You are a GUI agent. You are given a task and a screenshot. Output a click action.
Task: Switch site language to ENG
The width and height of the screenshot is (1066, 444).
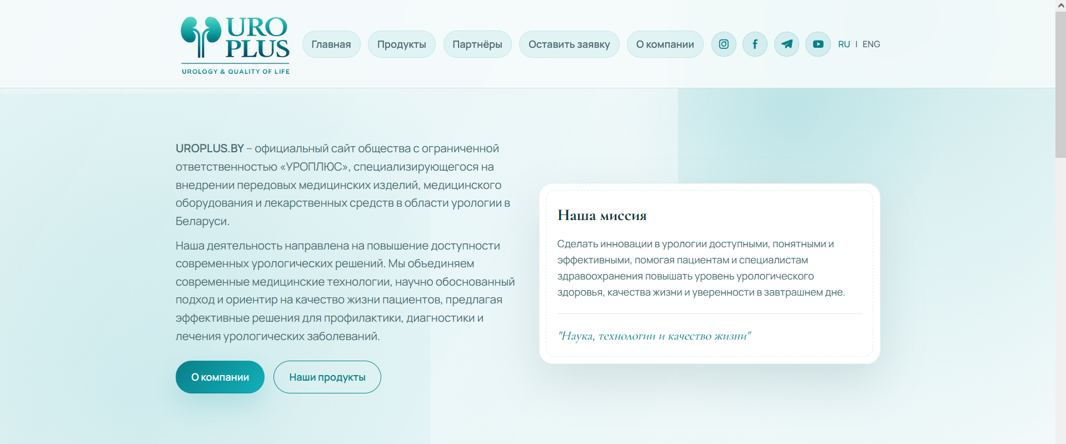tap(871, 44)
